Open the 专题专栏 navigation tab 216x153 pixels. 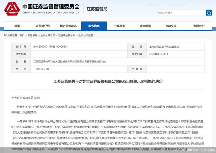pos(199,26)
